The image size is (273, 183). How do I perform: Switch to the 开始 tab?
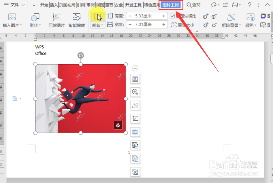point(44,5)
